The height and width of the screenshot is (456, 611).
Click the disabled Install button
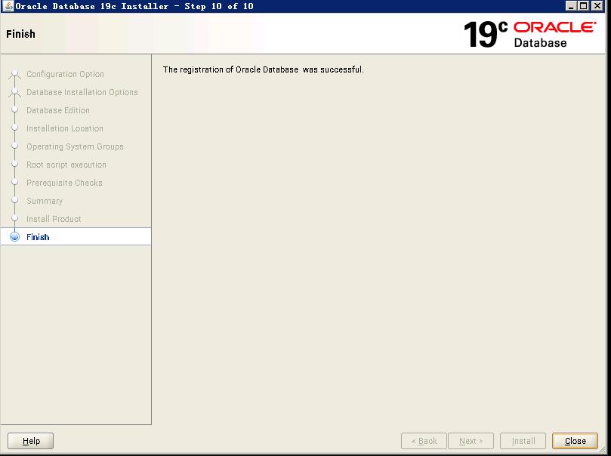[x=523, y=441]
